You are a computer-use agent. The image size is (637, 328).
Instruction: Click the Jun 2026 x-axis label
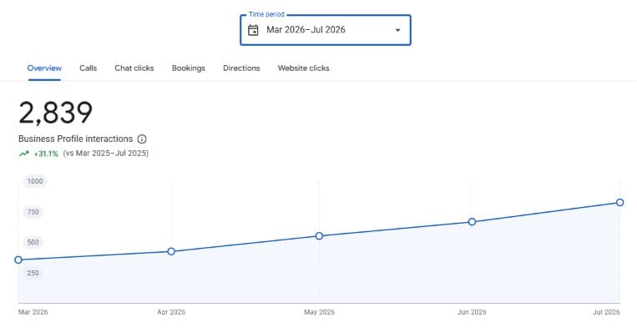(472, 312)
